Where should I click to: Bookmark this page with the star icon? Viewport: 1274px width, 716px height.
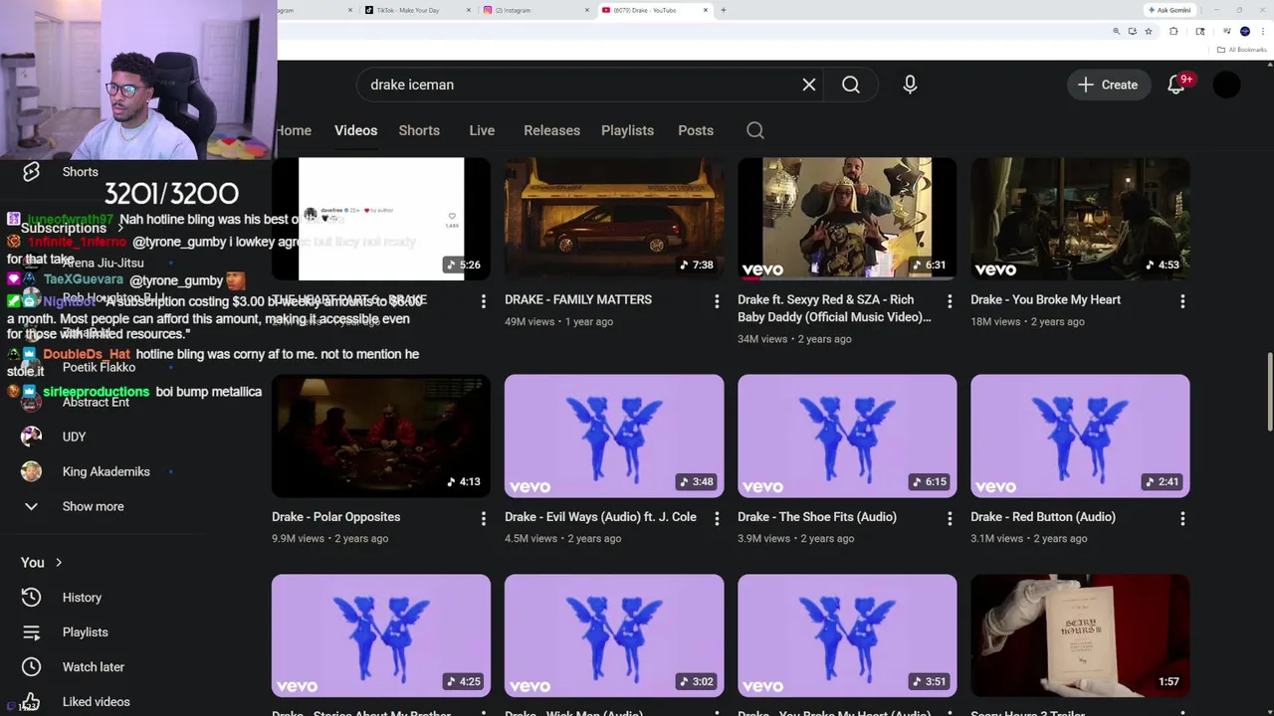pyautogui.click(x=1148, y=32)
